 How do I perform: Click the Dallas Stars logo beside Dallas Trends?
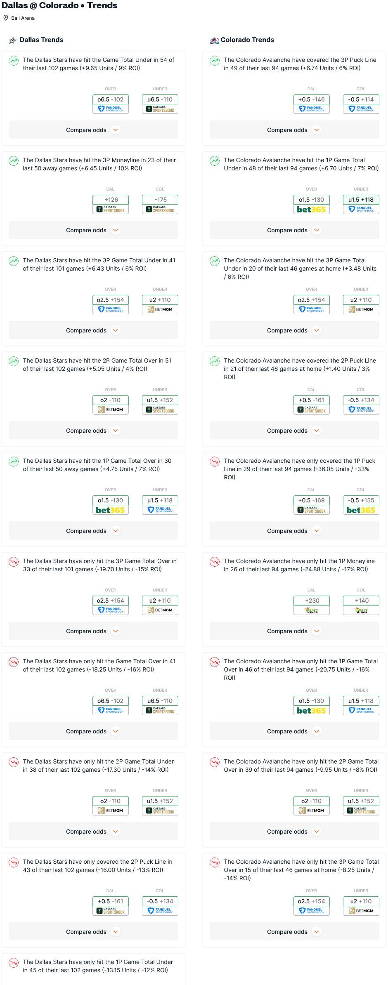[13, 40]
